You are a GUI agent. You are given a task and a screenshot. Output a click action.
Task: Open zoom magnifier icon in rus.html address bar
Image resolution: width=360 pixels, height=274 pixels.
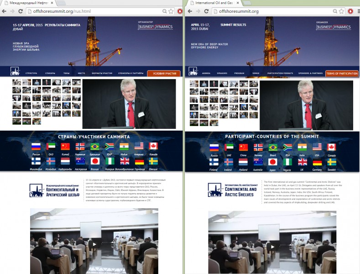(164, 11)
